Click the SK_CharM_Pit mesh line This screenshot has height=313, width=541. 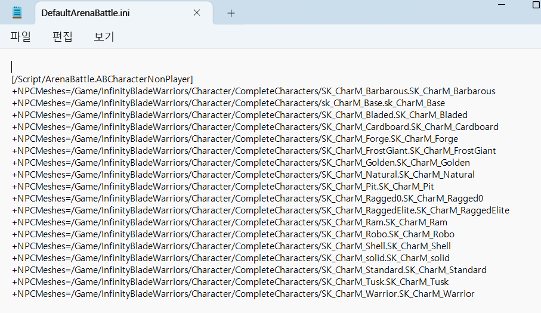tap(223, 187)
